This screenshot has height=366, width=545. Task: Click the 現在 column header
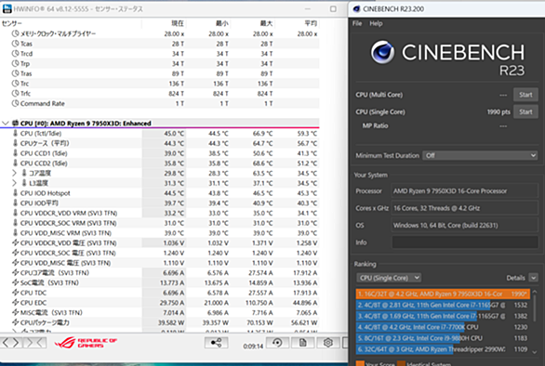tap(178, 23)
